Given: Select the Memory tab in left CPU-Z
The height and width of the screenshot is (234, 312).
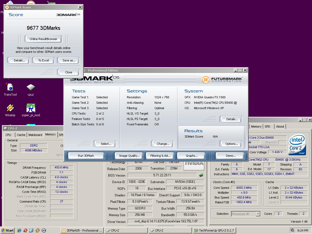Looking at the screenshot, I should coord(50,135).
